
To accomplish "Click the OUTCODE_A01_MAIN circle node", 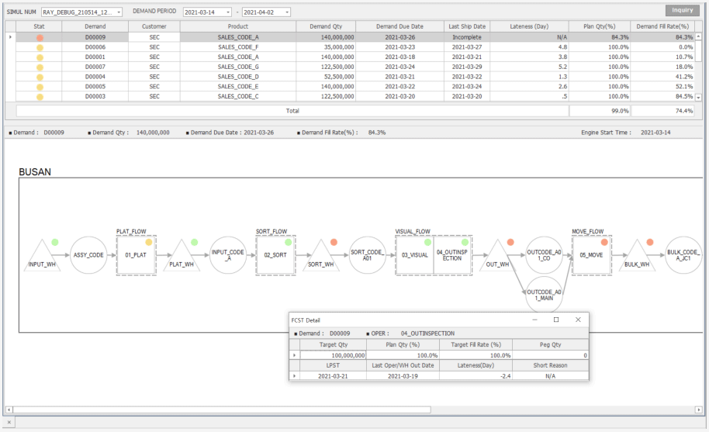I will coord(544,294).
